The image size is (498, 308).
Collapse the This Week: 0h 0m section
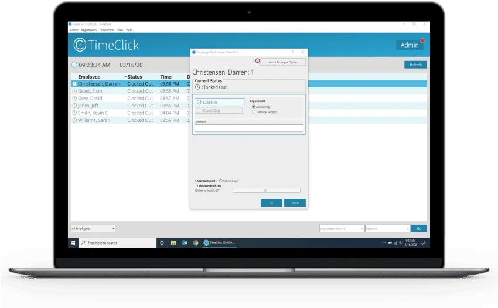197,186
